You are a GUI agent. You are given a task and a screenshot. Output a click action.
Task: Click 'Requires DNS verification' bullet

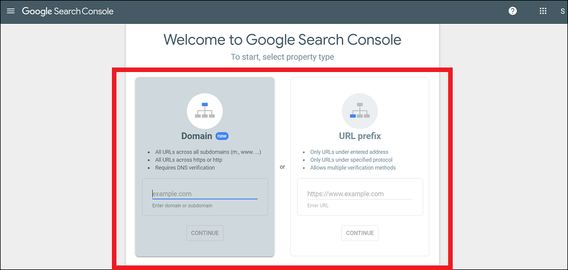(x=185, y=167)
